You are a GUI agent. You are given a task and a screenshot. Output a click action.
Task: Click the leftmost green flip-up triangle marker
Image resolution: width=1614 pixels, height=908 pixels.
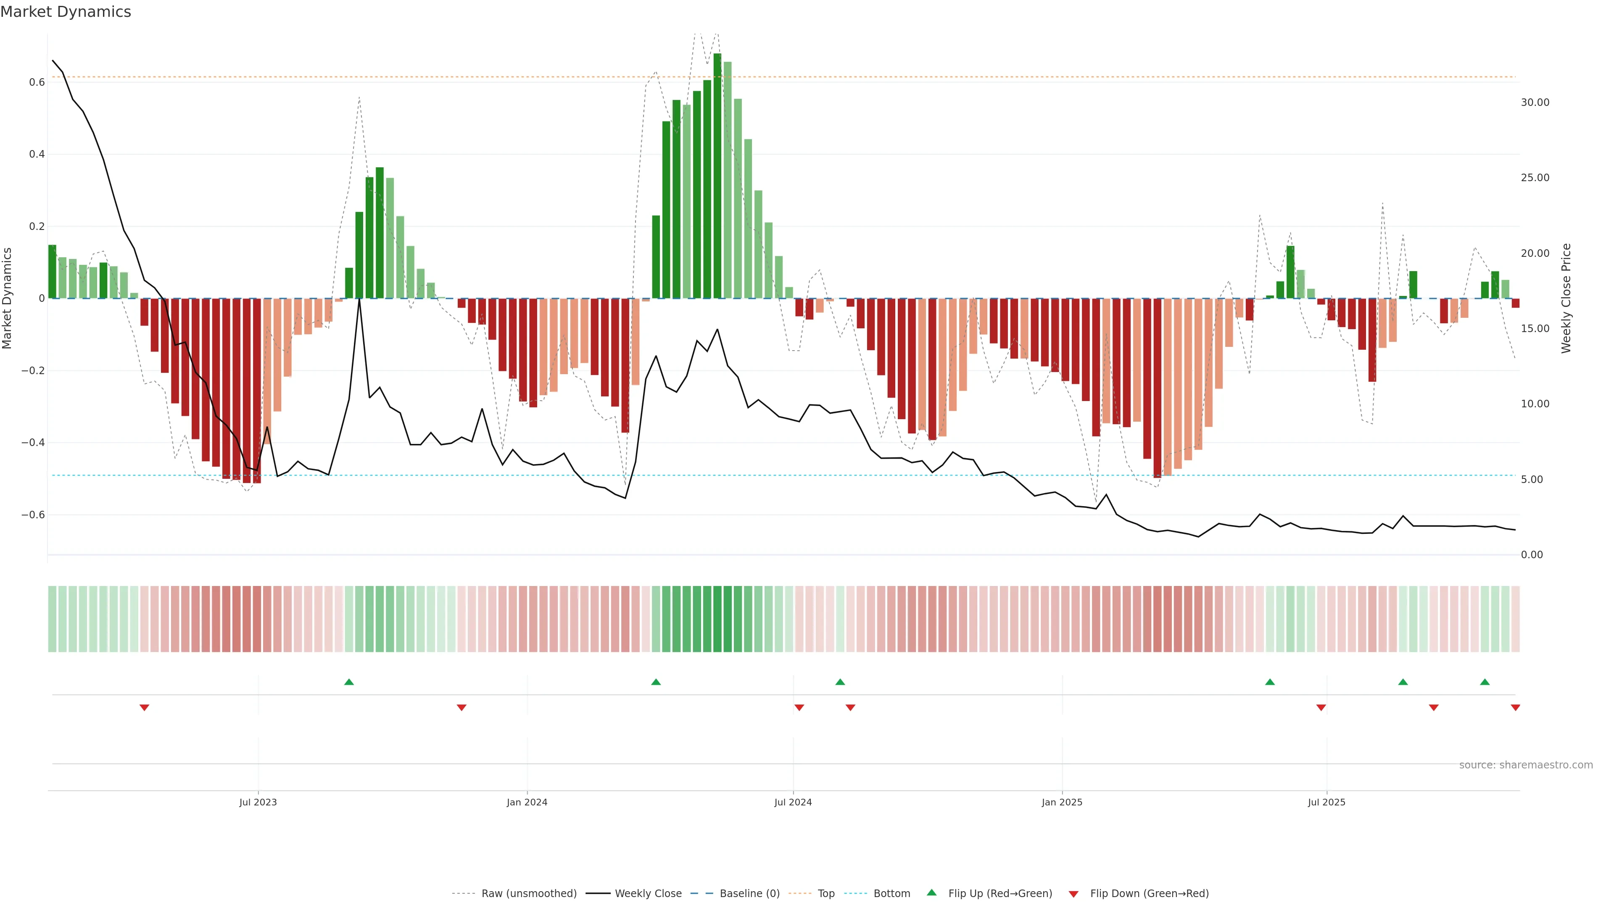pyautogui.click(x=349, y=682)
